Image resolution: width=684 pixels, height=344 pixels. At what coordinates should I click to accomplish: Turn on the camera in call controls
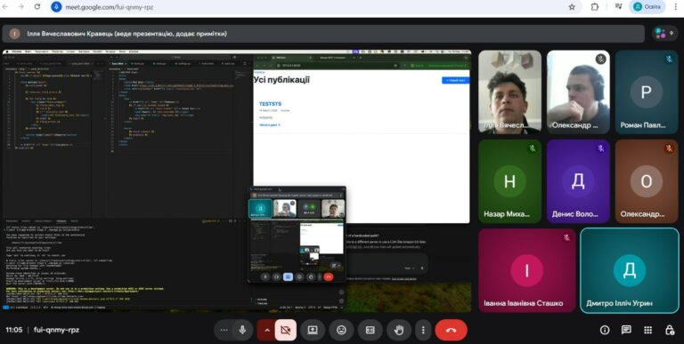[x=285, y=330]
